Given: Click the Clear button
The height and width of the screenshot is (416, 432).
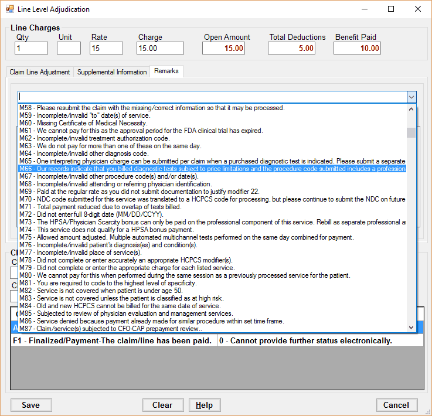Looking at the screenshot, I should point(162,405).
